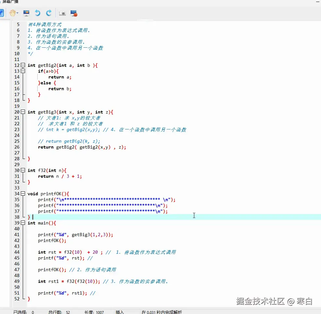Click the screen recording icon
Screen dimensions: 321x314
tap(74, 13)
